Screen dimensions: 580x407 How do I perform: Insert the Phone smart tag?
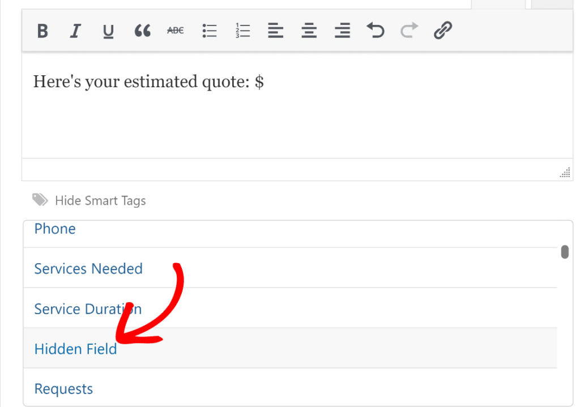click(54, 229)
